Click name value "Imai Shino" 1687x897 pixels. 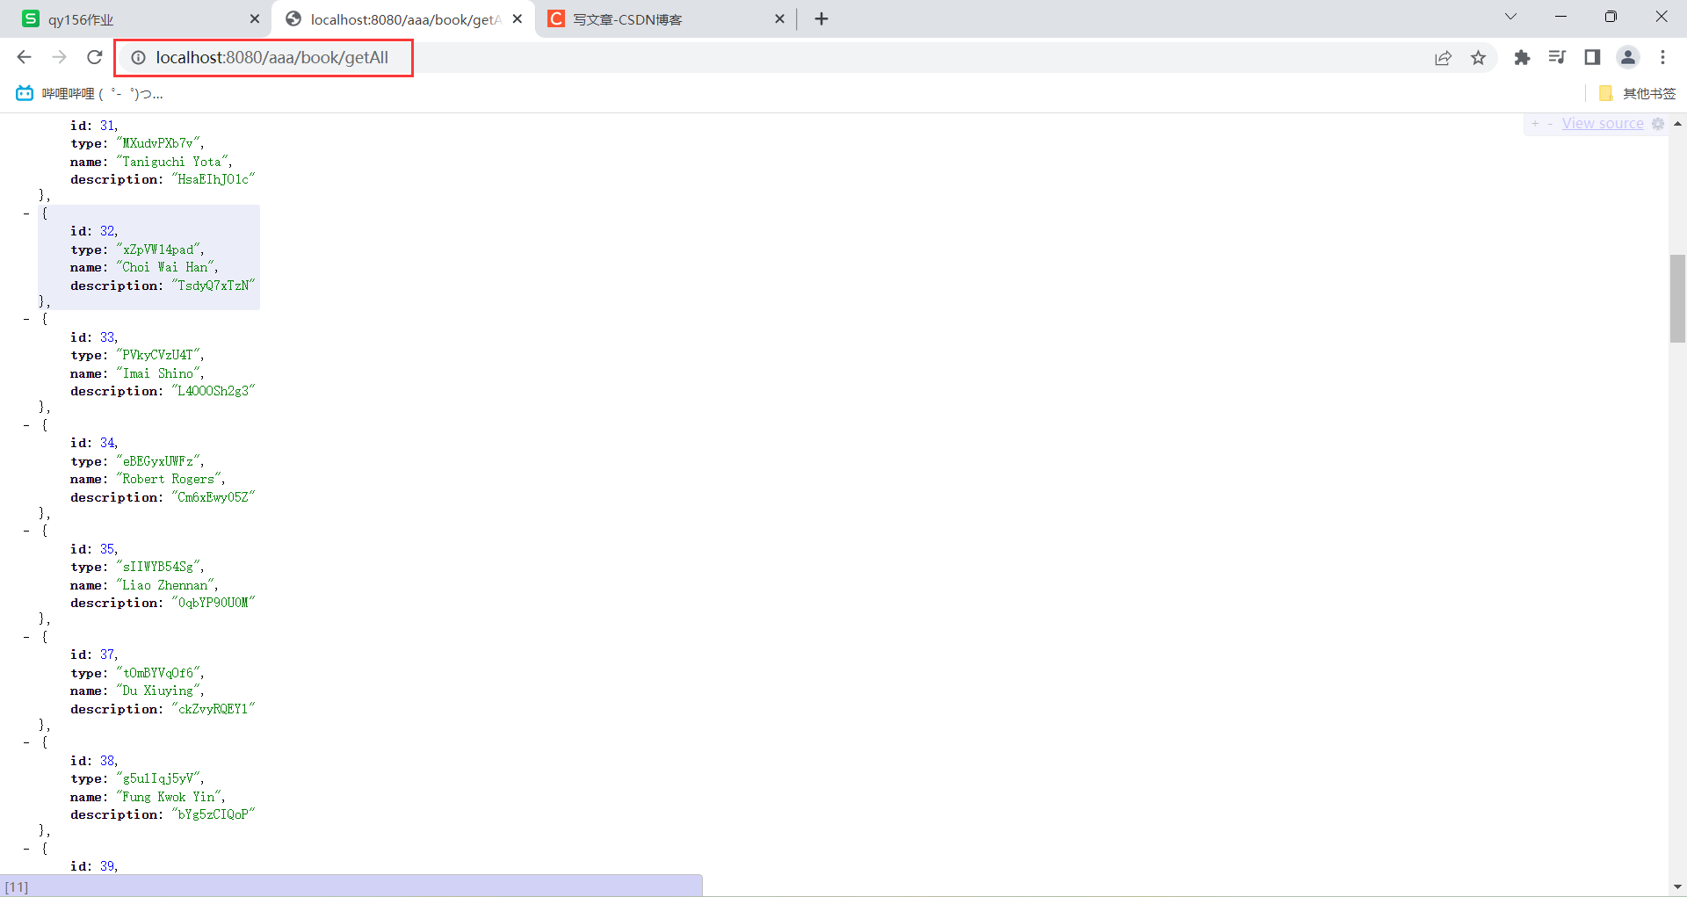pyautogui.click(x=158, y=373)
